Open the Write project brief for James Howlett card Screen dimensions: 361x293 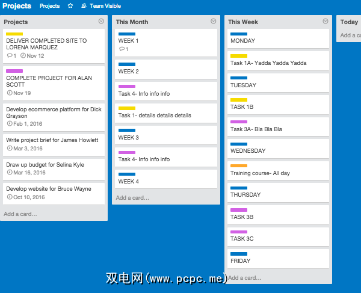[x=54, y=145]
